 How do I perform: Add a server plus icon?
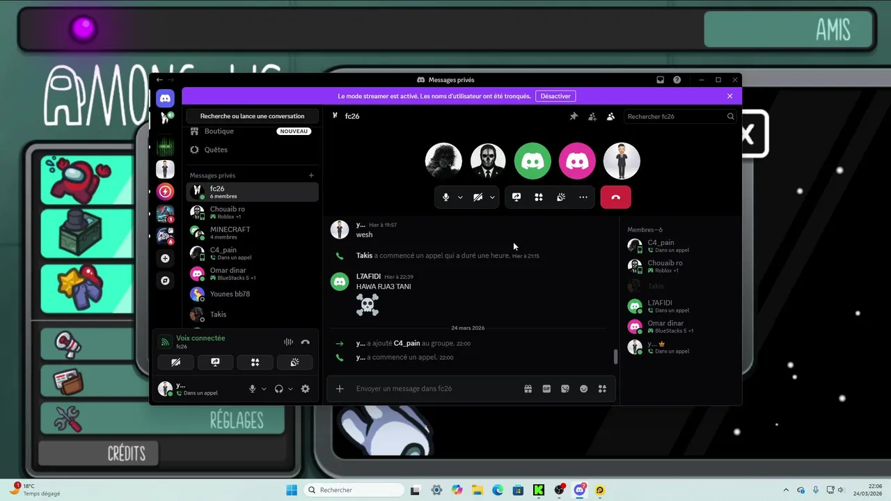165,258
